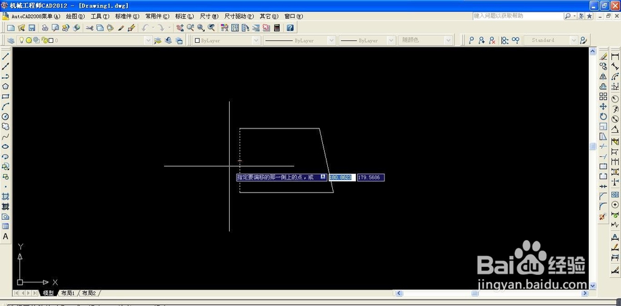Image resolution: width=621 pixels, height=306 pixels.
Task: Switch to the 布局2 tab
Action: 89,294
